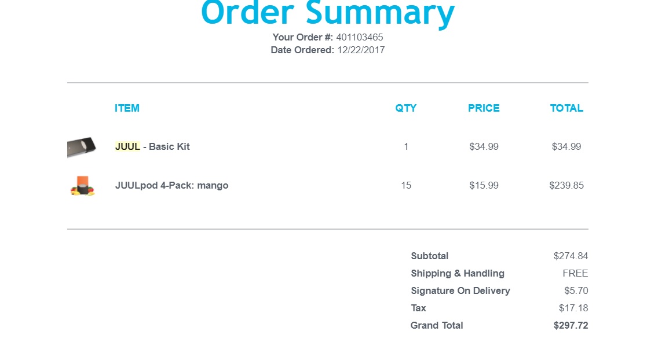The height and width of the screenshot is (357, 669).
Task: Click the Shipping & Handling label
Action: point(458,273)
